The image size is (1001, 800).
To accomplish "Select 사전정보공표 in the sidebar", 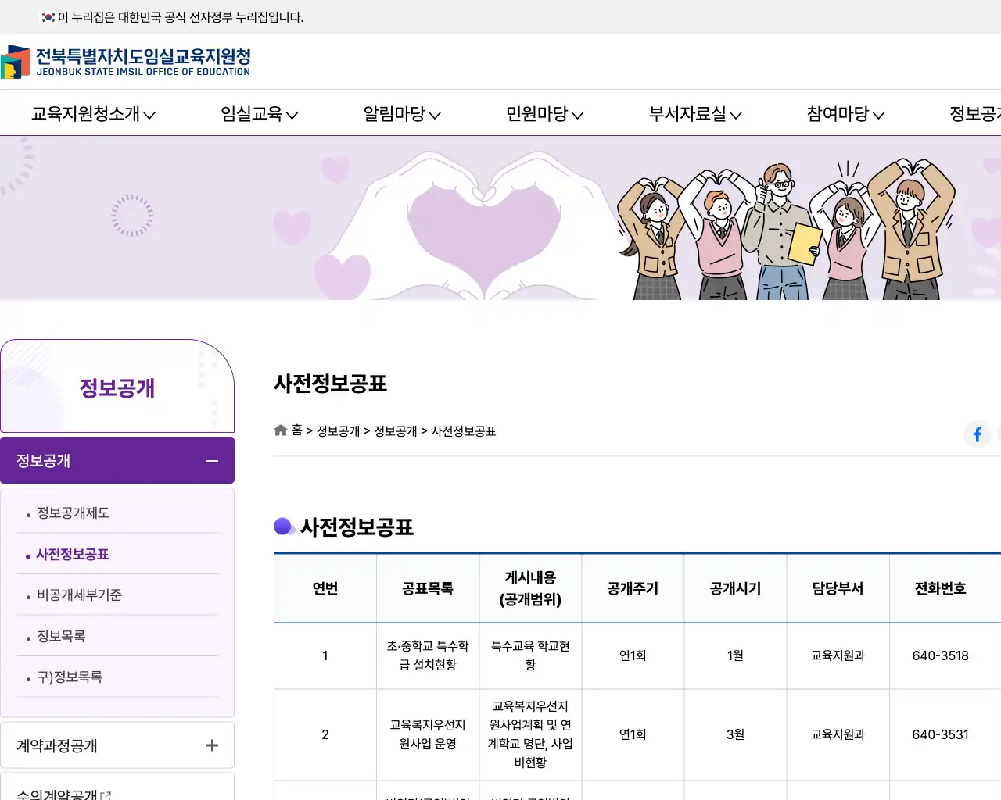I will pyautogui.click(x=72, y=553).
